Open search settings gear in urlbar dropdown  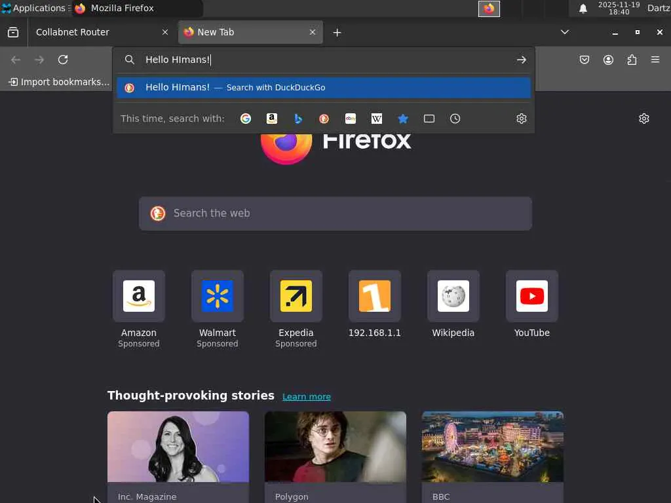point(521,119)
